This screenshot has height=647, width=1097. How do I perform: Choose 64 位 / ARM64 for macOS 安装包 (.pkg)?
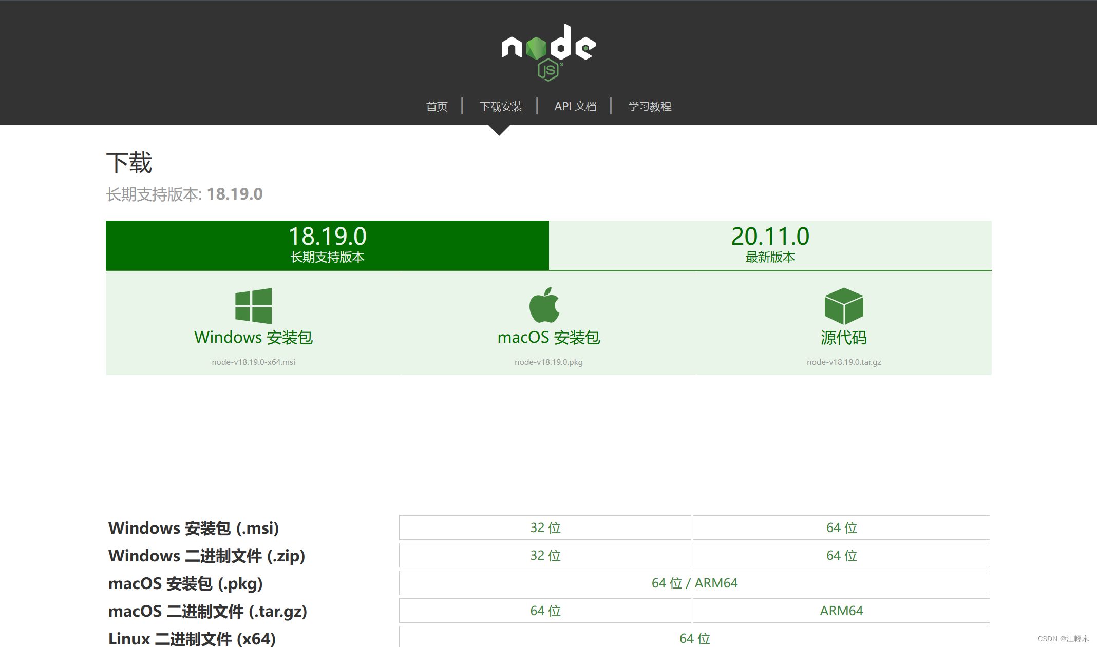(x=694, y=583)
